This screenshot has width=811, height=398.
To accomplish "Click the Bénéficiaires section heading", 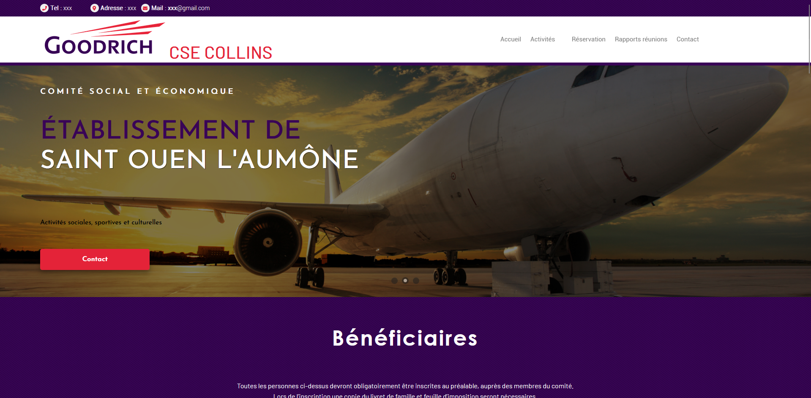I will 405,338.
